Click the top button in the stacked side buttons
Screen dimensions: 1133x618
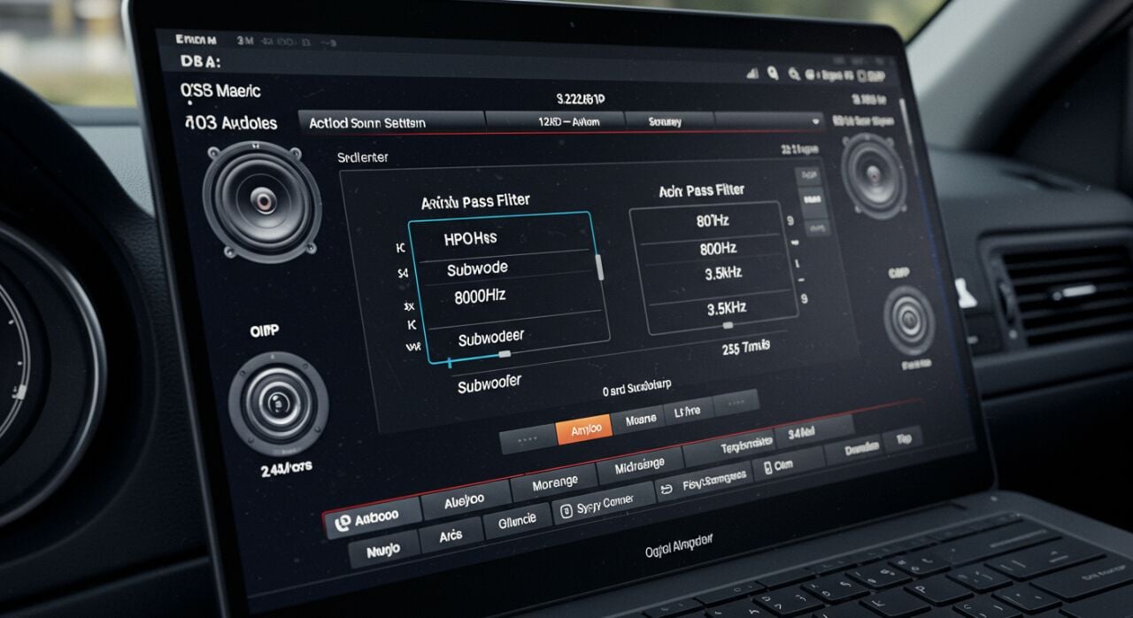808,175
